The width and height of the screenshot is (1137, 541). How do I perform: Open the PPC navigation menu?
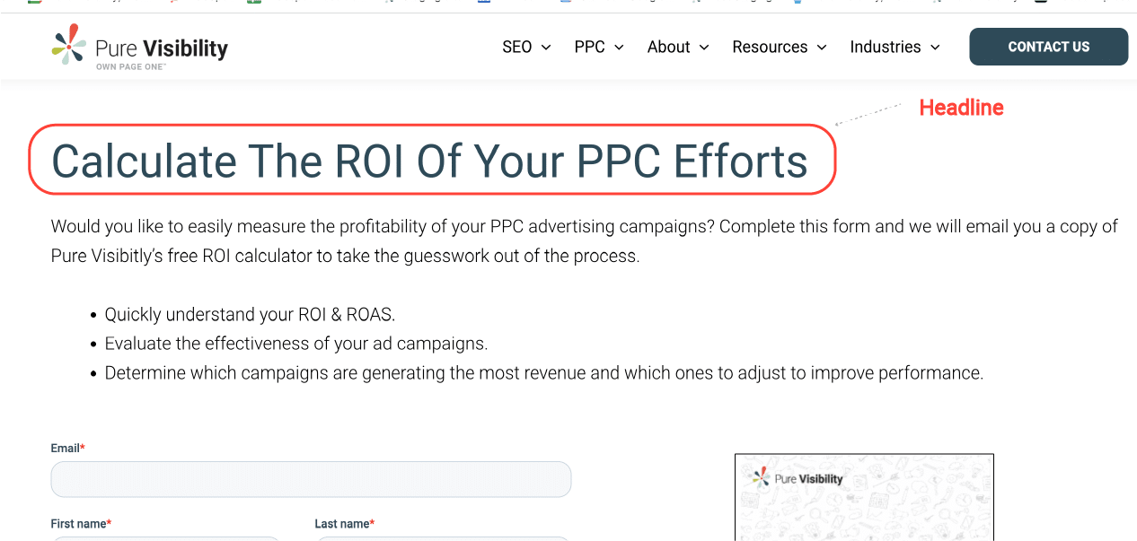click(590, 47)
